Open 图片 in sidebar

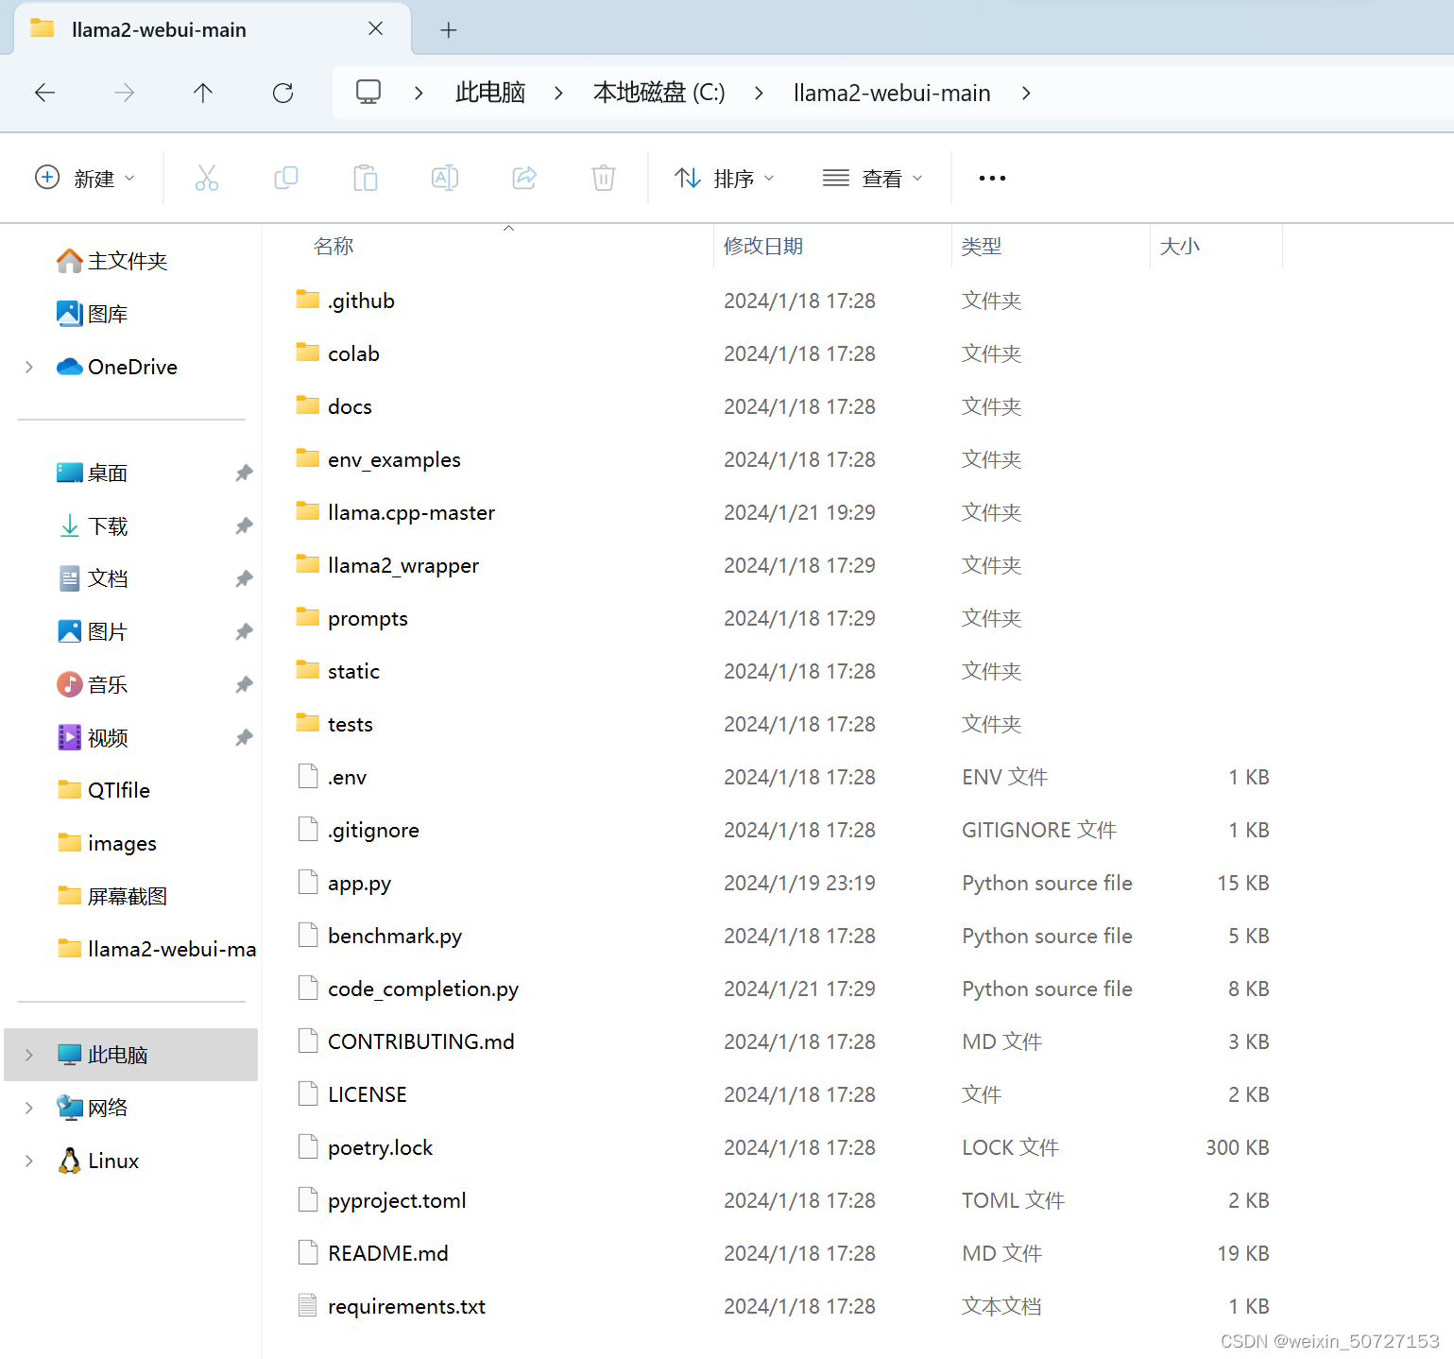[x=92, y=631]
